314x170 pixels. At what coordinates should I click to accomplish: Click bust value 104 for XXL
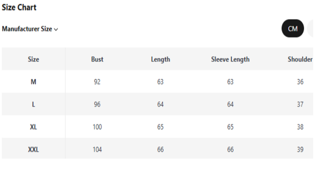coord(97,149)
